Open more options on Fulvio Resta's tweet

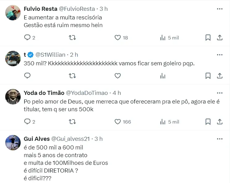tap(220, 9)
